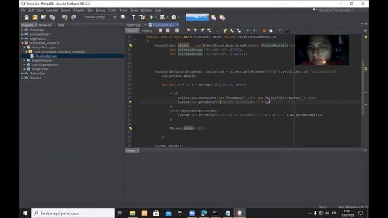The height and width of the screenshot is (218, 388).
Task: Open File Explorer from the taskbar
Action: pos(133,213)
